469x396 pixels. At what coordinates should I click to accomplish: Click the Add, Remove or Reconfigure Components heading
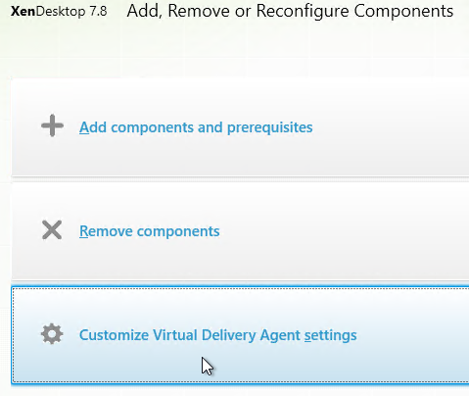(290, 11)
